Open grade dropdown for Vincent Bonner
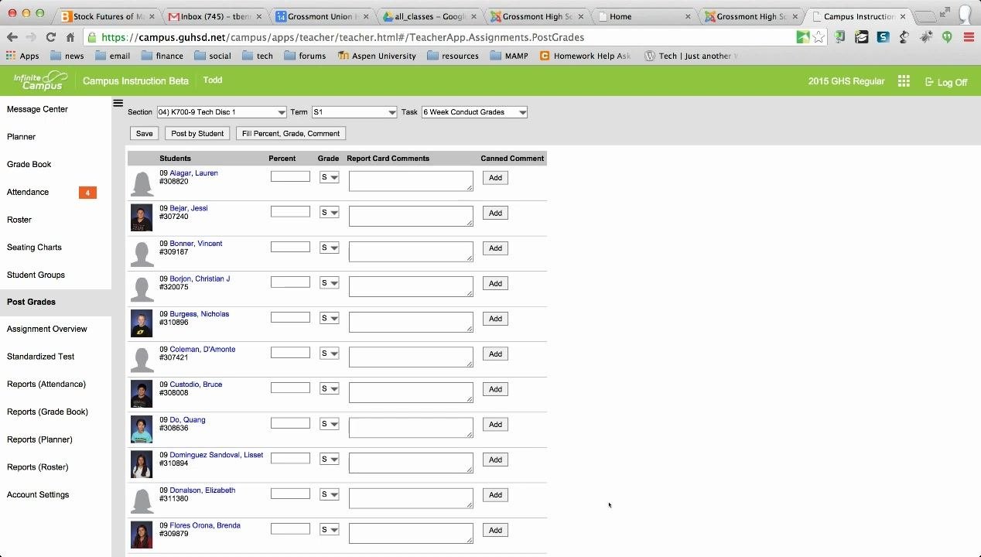 pos(329,248)
